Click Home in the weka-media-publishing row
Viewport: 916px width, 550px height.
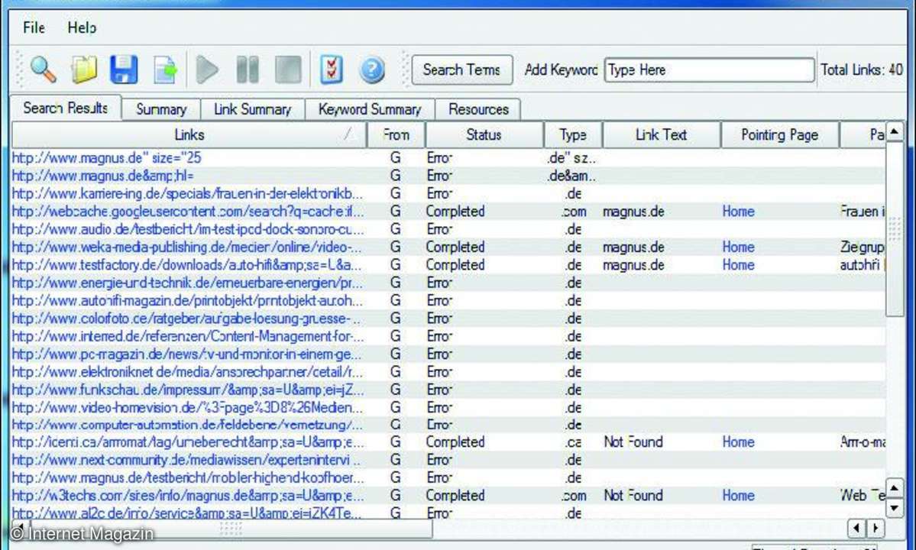click(x=739, y=247)
